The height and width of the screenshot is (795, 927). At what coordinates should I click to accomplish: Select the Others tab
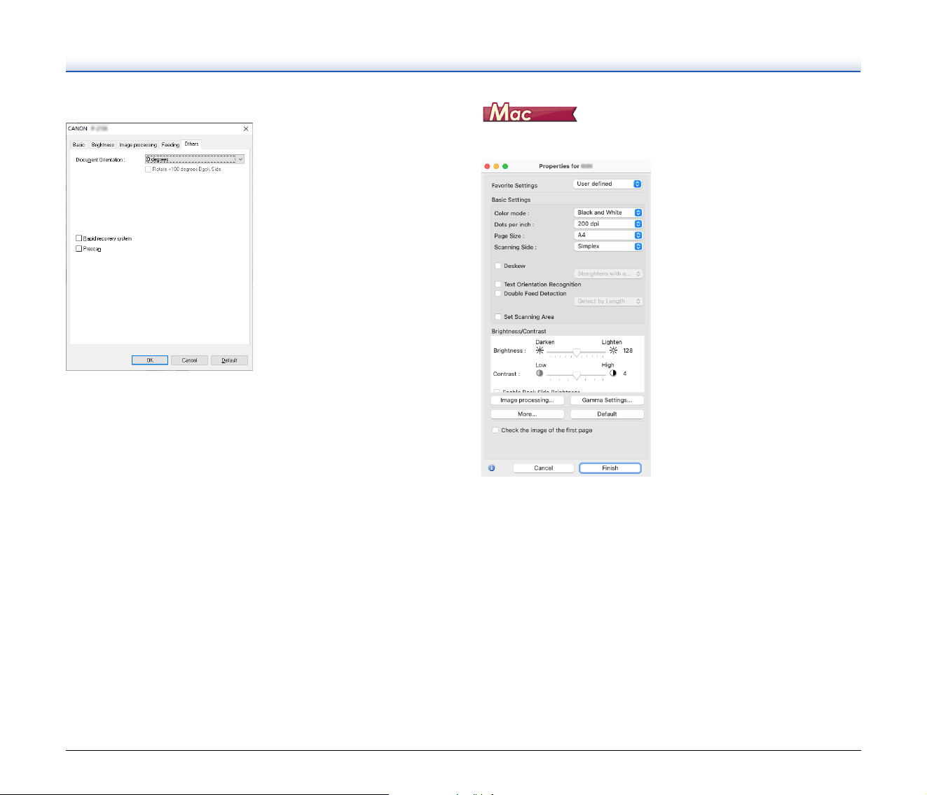(192, 144)
